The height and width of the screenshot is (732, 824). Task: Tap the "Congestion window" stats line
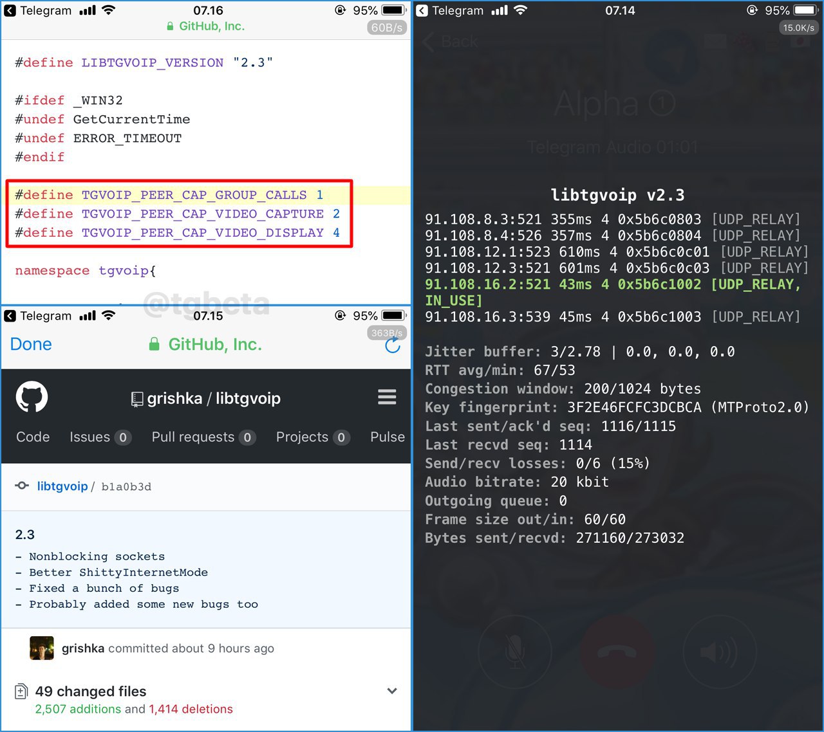[x=563, y=389]
